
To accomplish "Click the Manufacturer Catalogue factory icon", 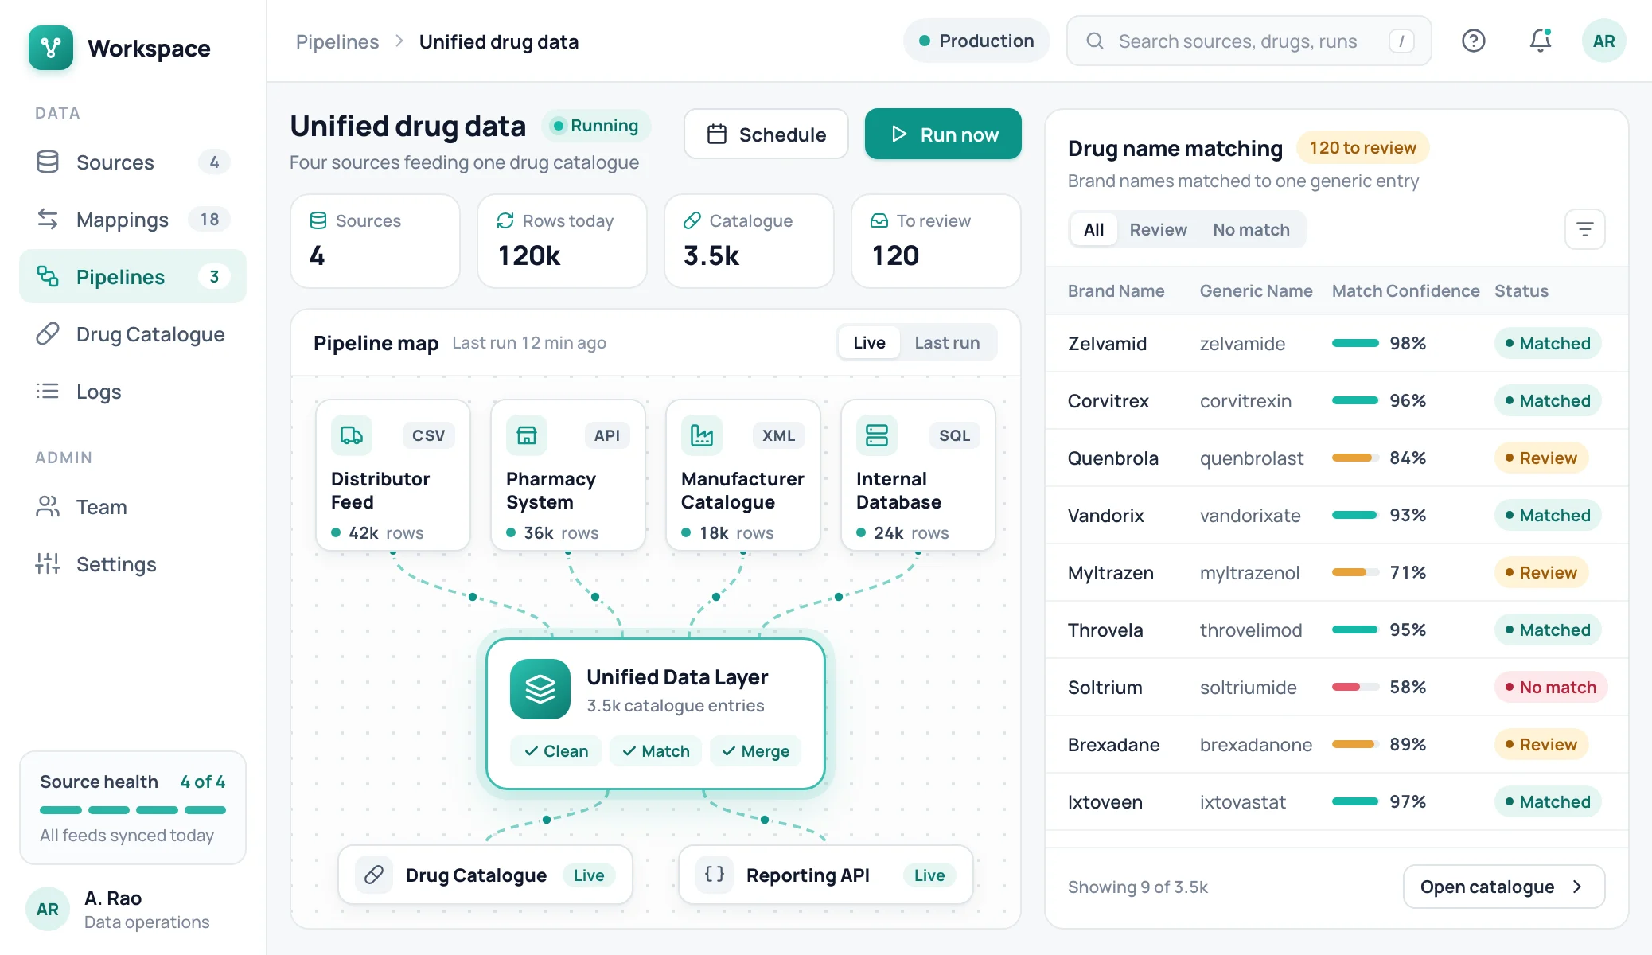I will point(702,435).
